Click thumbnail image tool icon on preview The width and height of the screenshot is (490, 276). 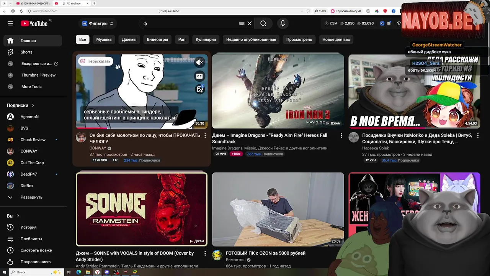point(199,89)
